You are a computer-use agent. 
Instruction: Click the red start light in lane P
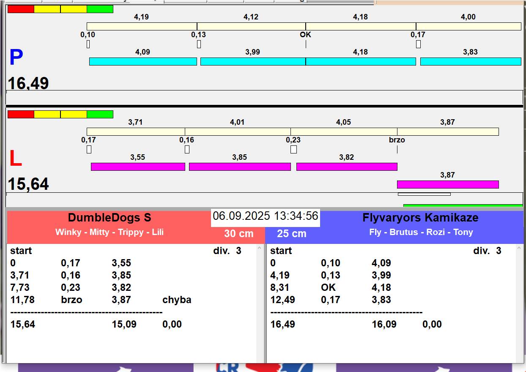click(21, 9)
